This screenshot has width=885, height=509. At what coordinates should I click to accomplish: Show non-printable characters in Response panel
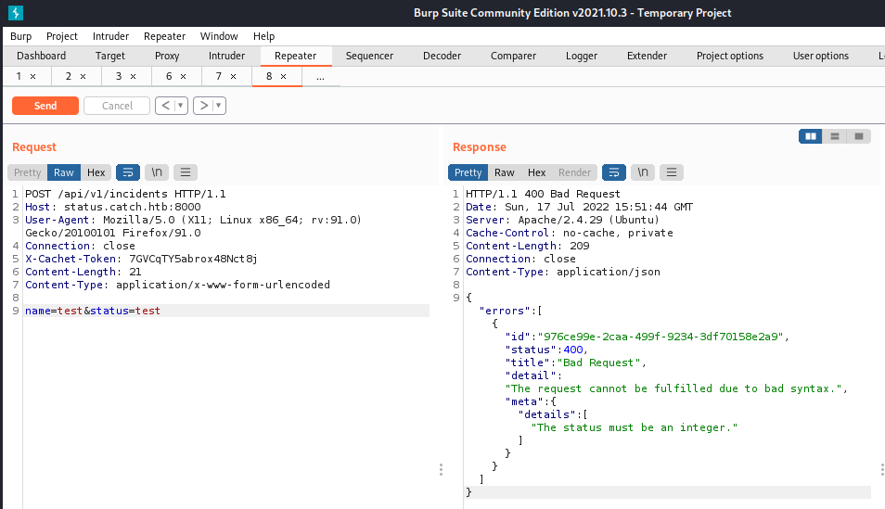(643, 172)
